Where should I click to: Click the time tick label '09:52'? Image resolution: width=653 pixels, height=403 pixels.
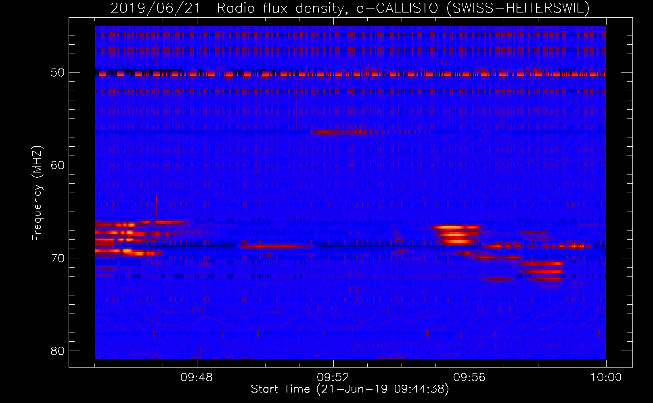pos(333,378)
